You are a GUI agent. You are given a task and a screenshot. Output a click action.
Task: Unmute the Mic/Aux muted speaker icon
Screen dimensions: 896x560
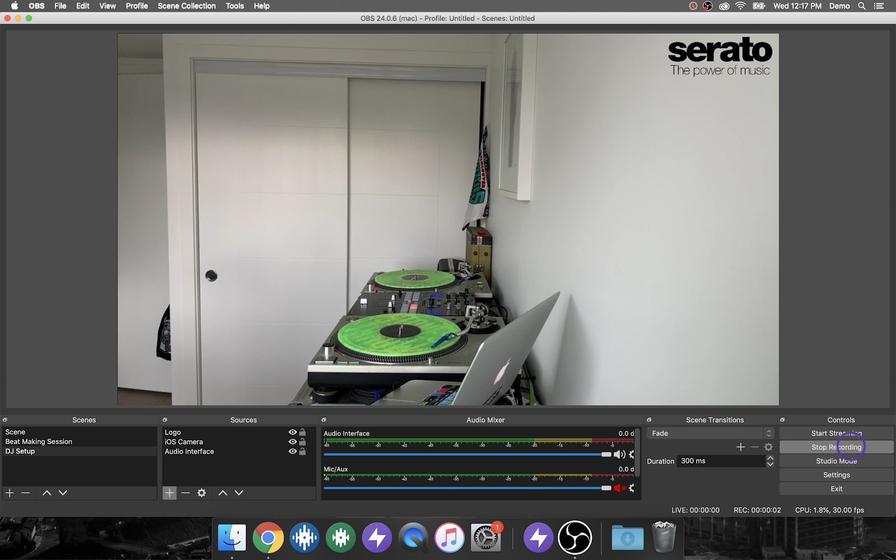coord(619,488)
